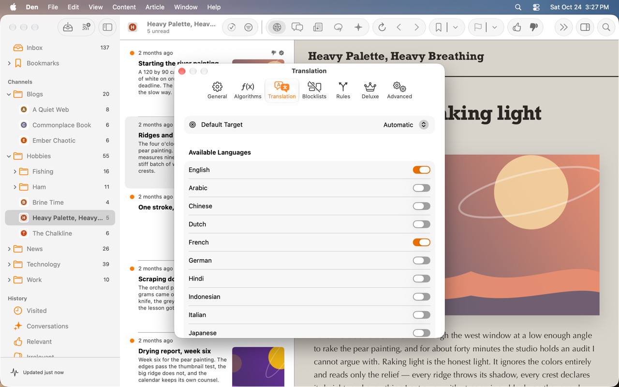Enable the German language switch
The width and height of the screenshot is (619, 387).
click(x=421, y=261)
